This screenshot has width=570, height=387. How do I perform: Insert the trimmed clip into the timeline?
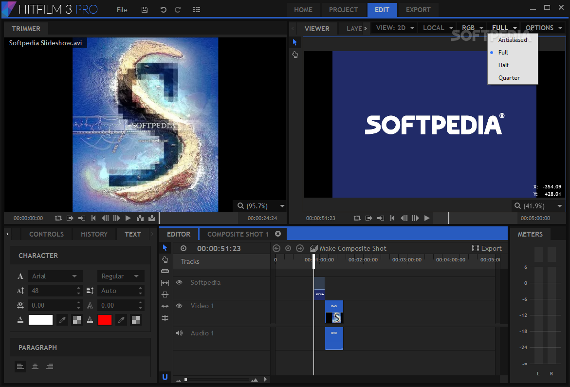click(140, 218)
